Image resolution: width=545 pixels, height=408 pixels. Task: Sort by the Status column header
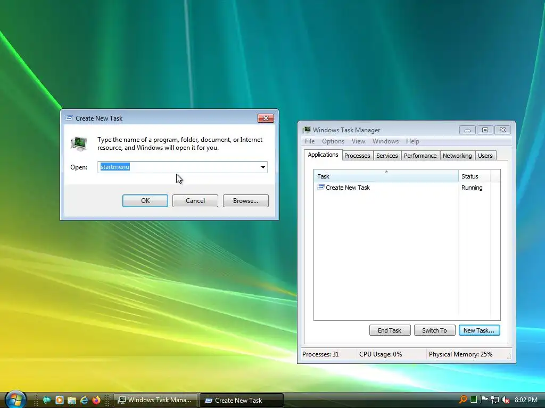pyautogui.click(x=474, y=176)
